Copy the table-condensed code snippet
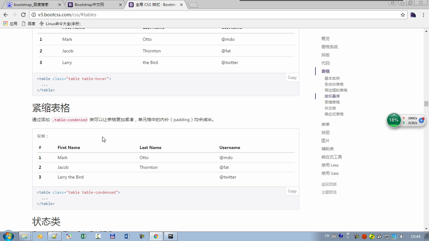429x241 pixels. point(292,191)
